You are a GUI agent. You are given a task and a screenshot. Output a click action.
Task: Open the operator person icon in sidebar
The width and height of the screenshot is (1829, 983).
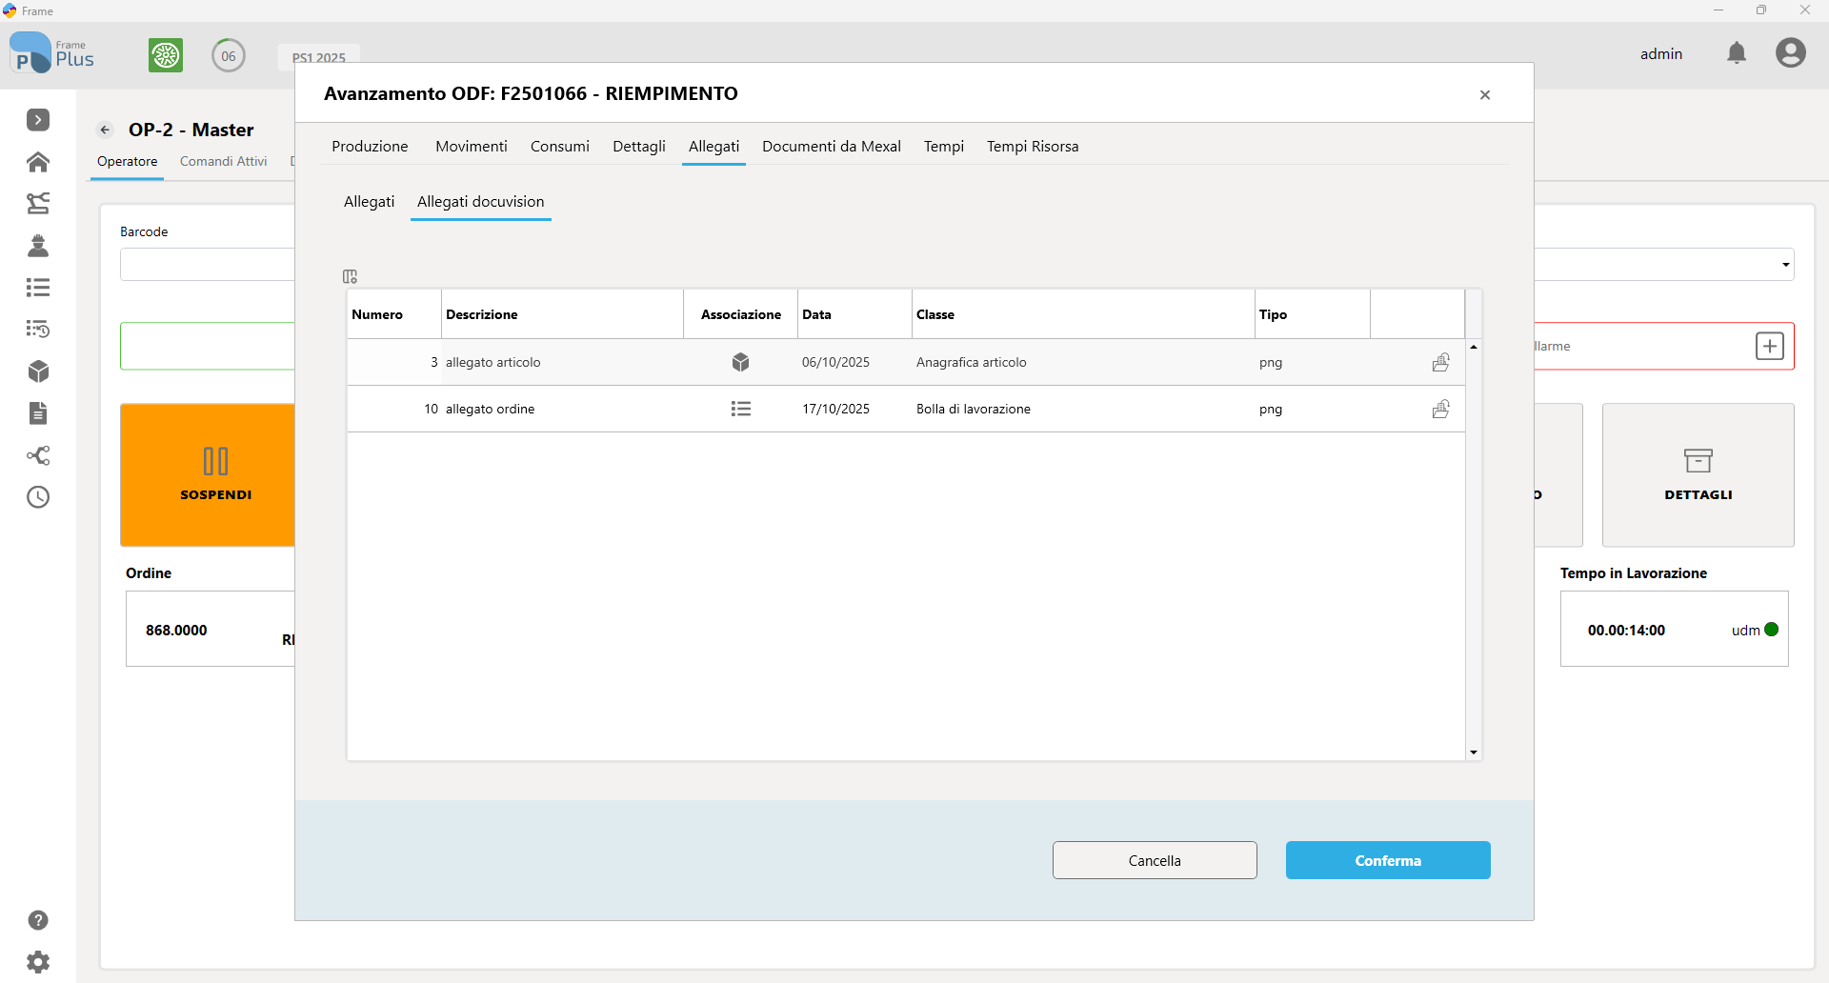click(38, 246)
